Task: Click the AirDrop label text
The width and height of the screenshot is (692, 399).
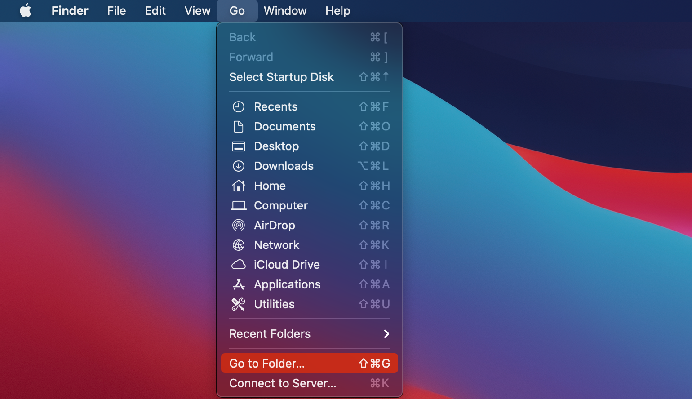Action: point(275,226)
